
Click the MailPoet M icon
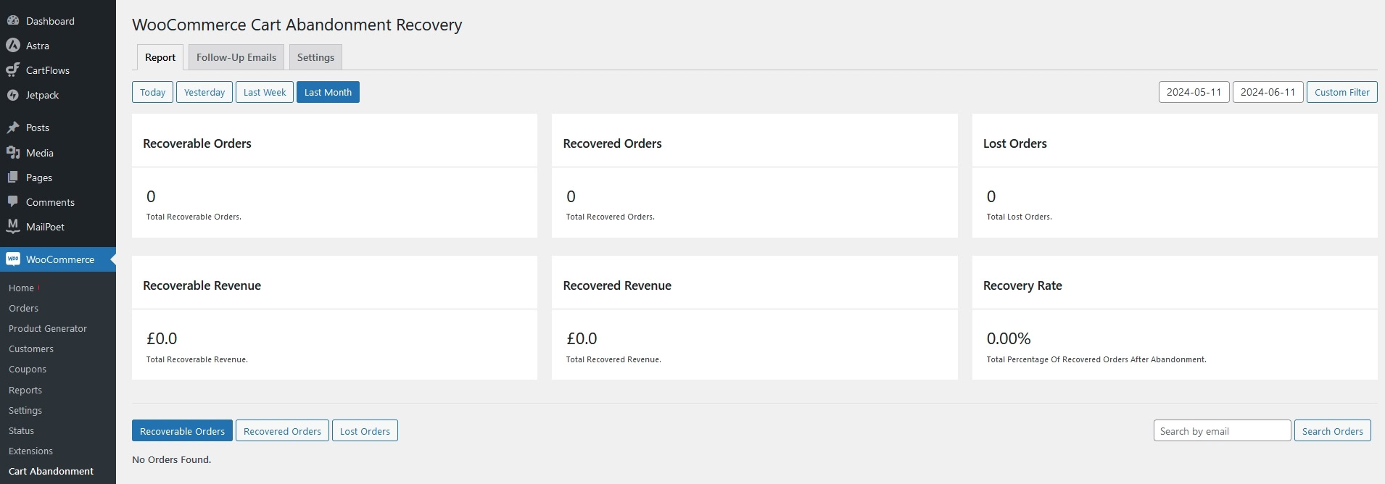12,227
